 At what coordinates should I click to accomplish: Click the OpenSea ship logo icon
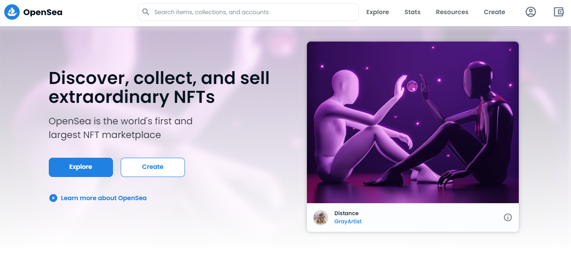point(12,12)
